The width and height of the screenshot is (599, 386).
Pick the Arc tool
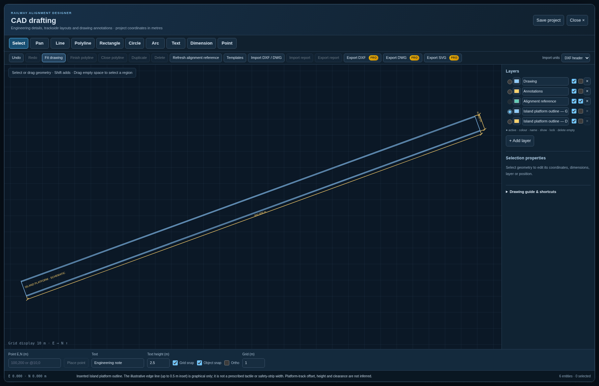coord(155,43)
